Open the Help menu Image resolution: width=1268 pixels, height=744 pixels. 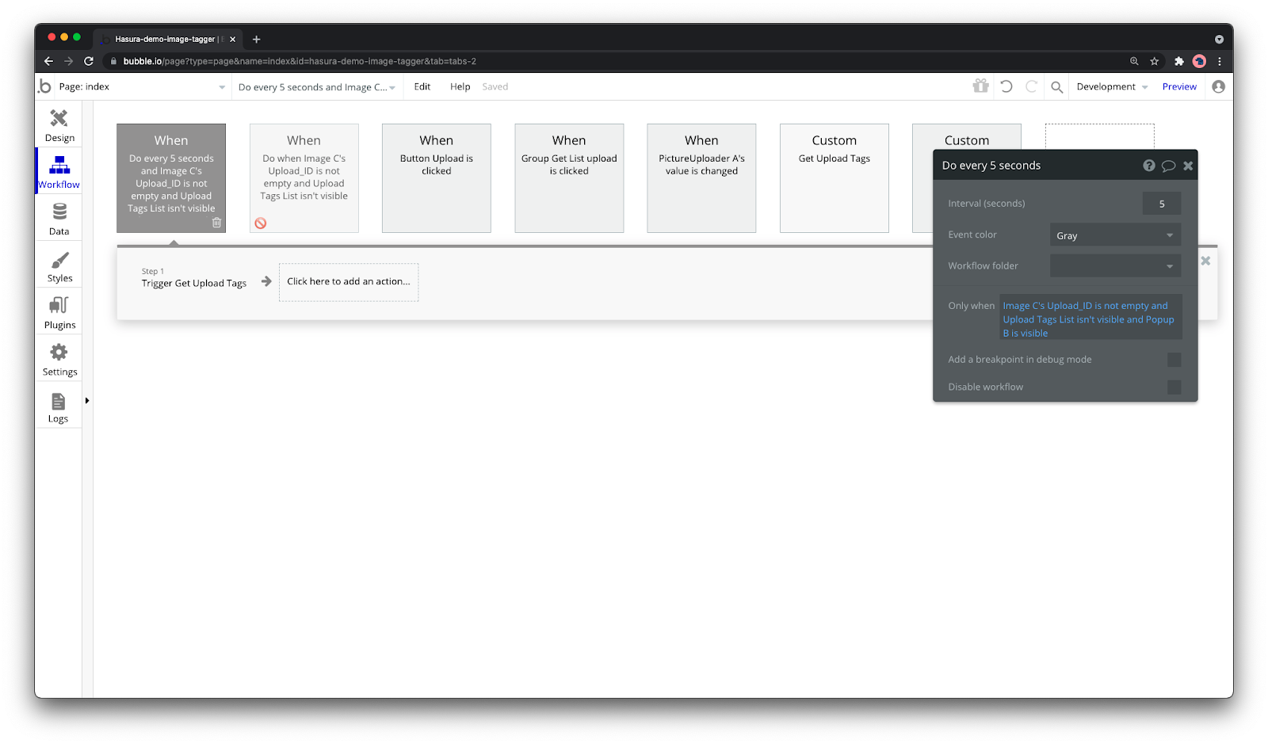point(460,87)
